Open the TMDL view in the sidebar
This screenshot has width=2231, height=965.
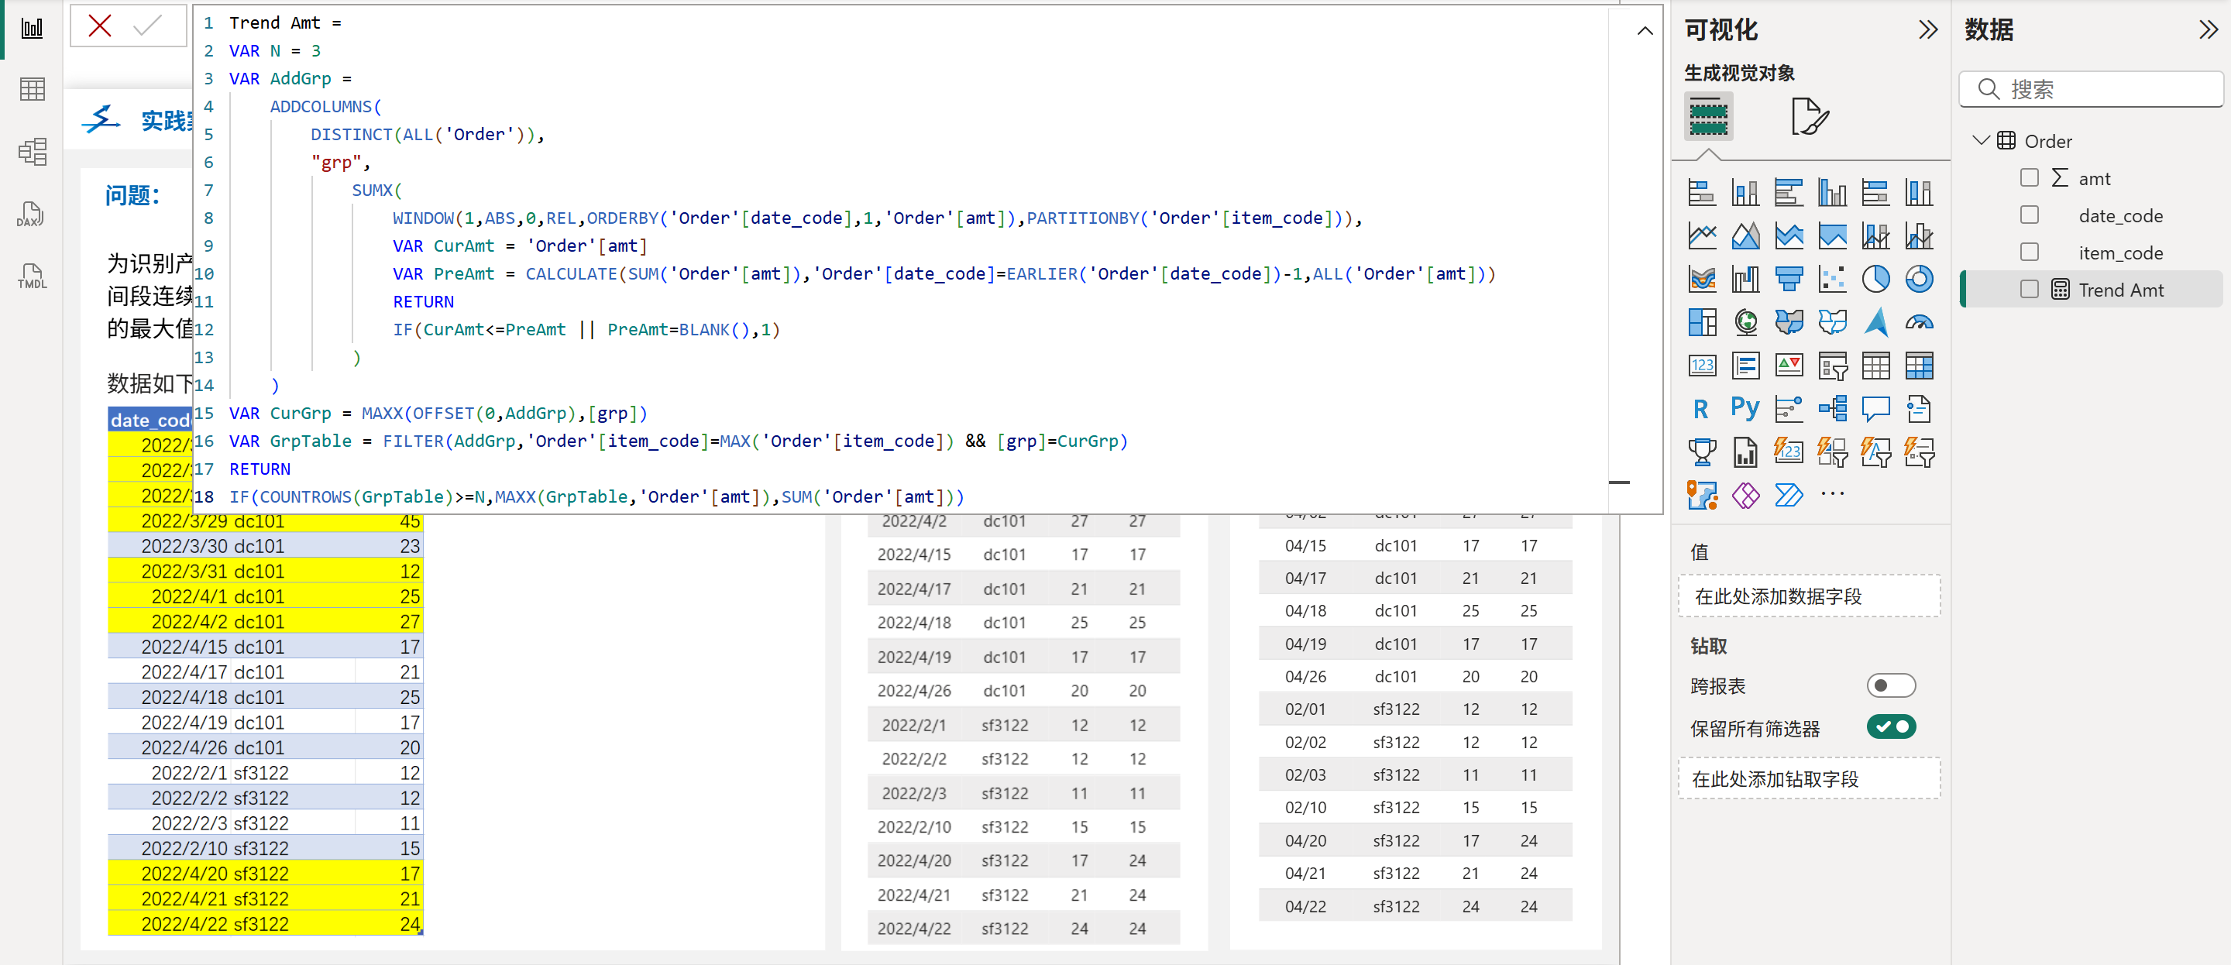click(x=31, y=276)
